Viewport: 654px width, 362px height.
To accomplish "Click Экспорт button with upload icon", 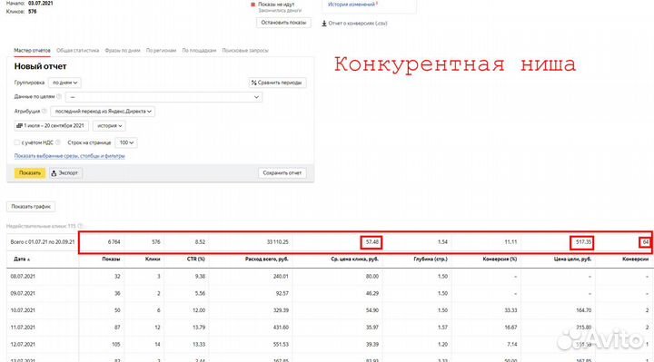I will click(x=65, y=173).
